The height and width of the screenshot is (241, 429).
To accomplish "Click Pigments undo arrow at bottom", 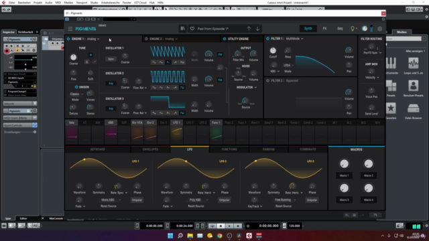I will point(347,215).
